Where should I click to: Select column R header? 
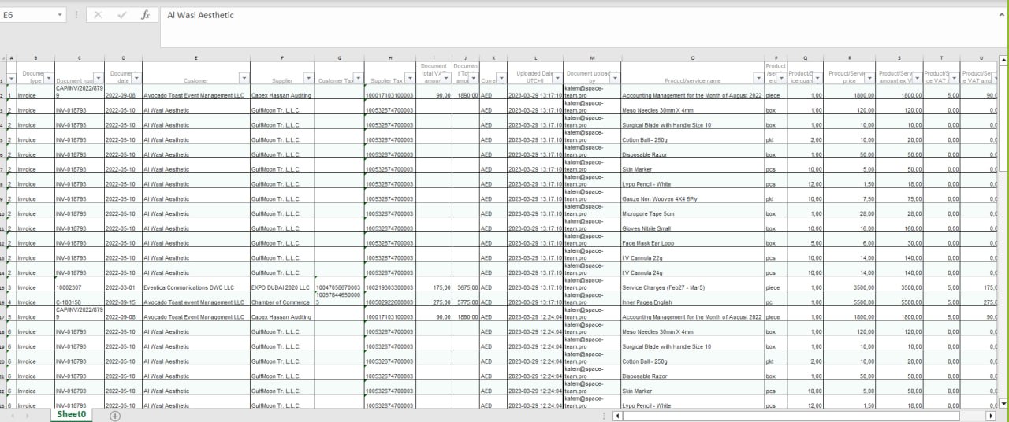[x=849, y=58]
